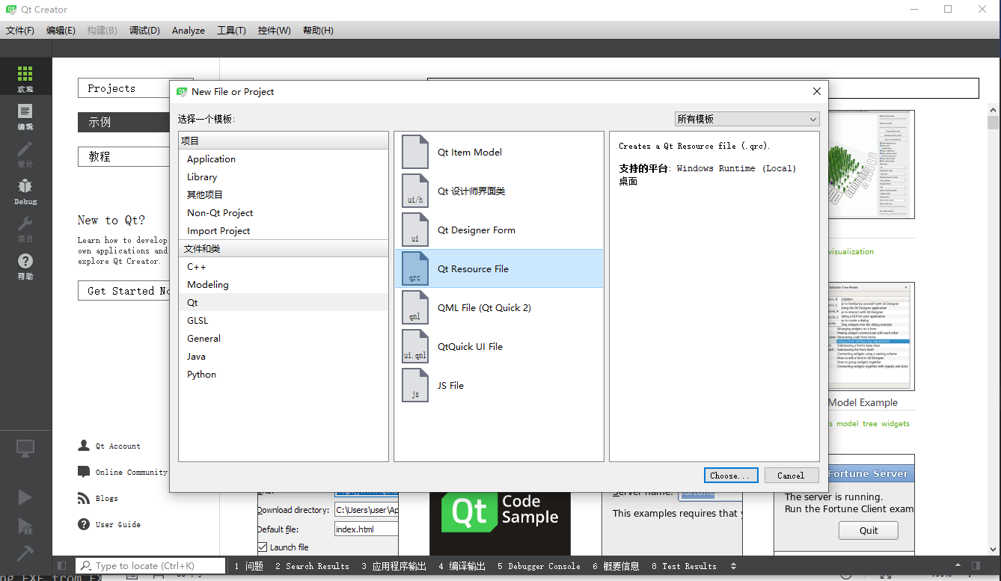Click the Choose... button
This screenshot has width=1001, height=581.
pyautogui.click(x=731, y=476)
